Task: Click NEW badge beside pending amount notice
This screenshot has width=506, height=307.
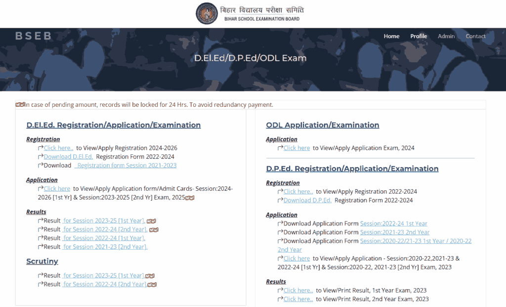Action: [20, 104]
